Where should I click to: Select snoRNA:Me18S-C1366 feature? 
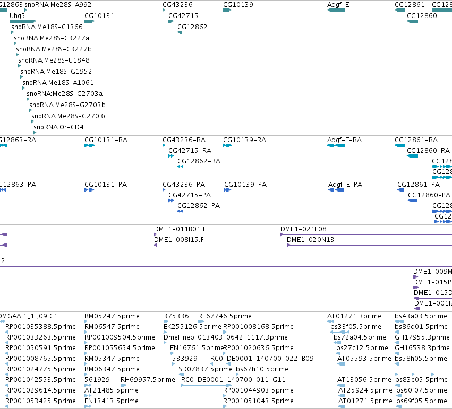[12, 32]
